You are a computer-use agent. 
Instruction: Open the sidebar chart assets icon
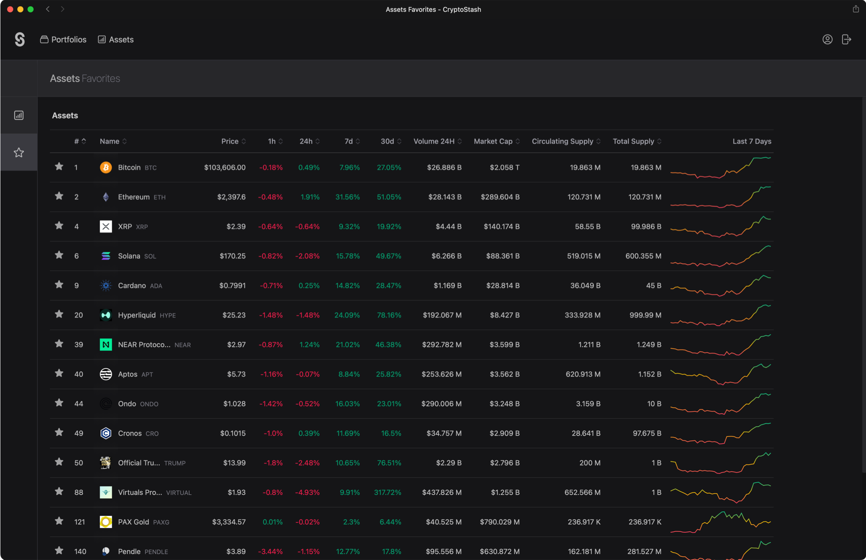pos(19,115)
